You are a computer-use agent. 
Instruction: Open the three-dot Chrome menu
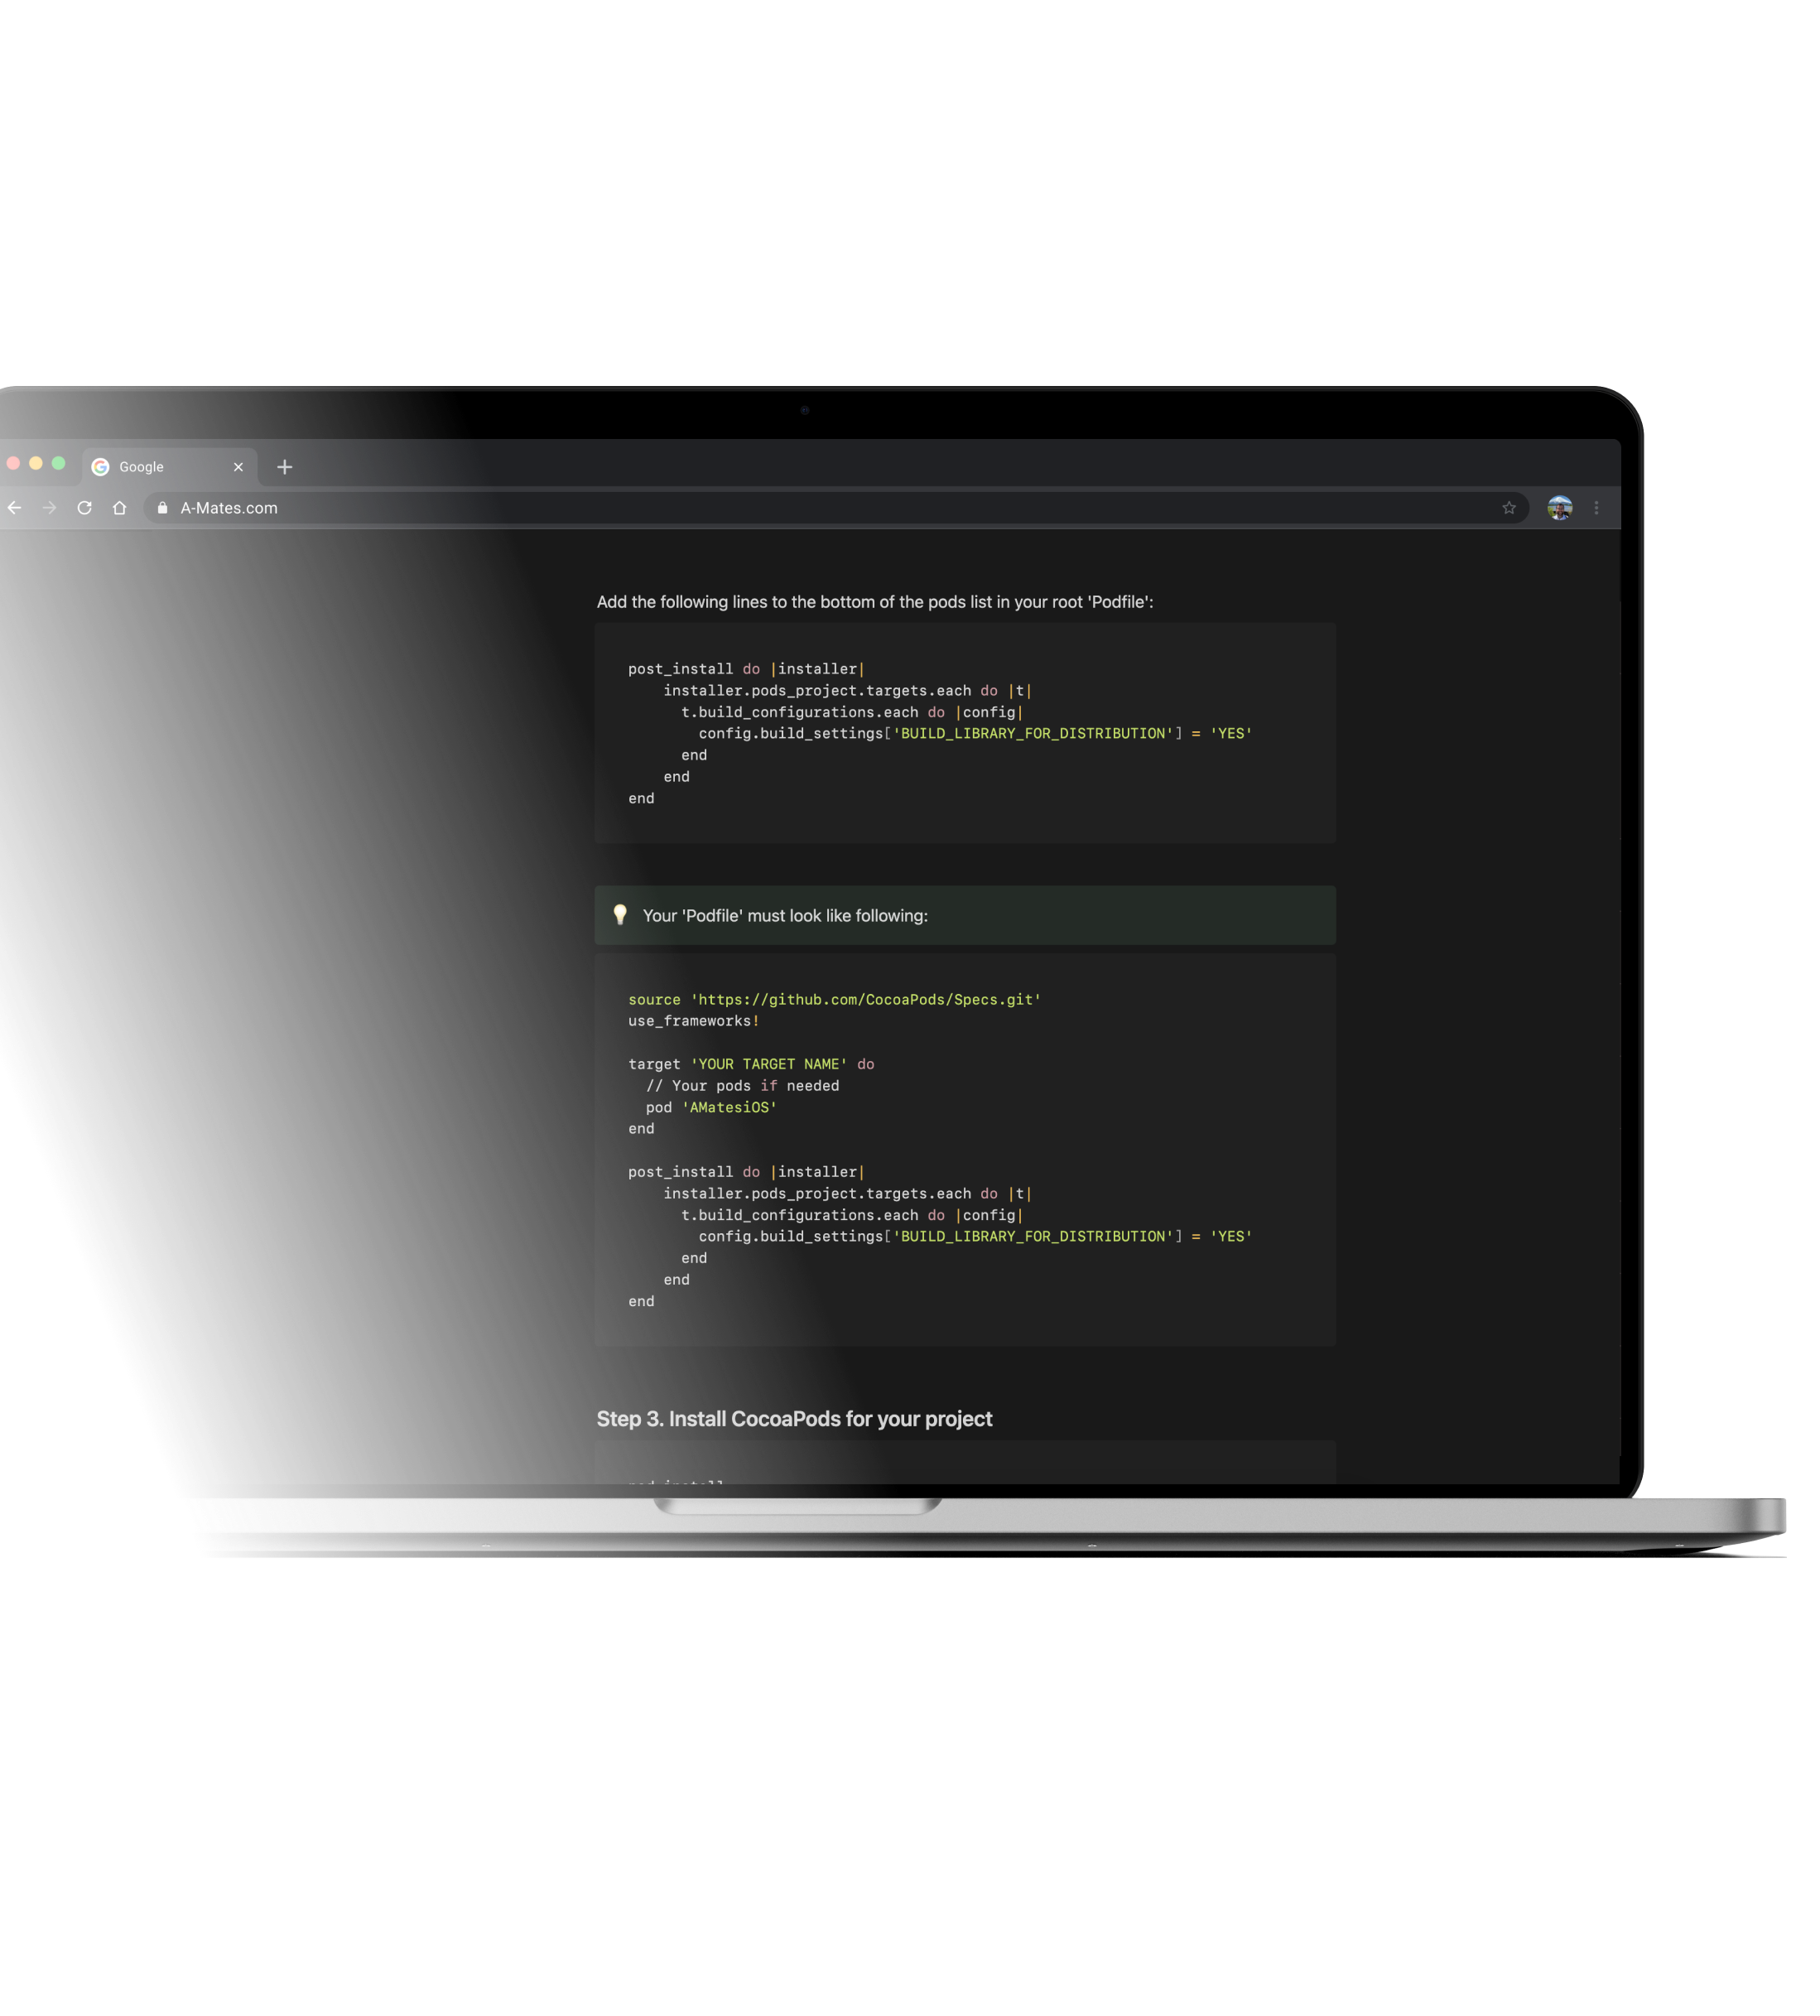click(x=1596, y=508)
